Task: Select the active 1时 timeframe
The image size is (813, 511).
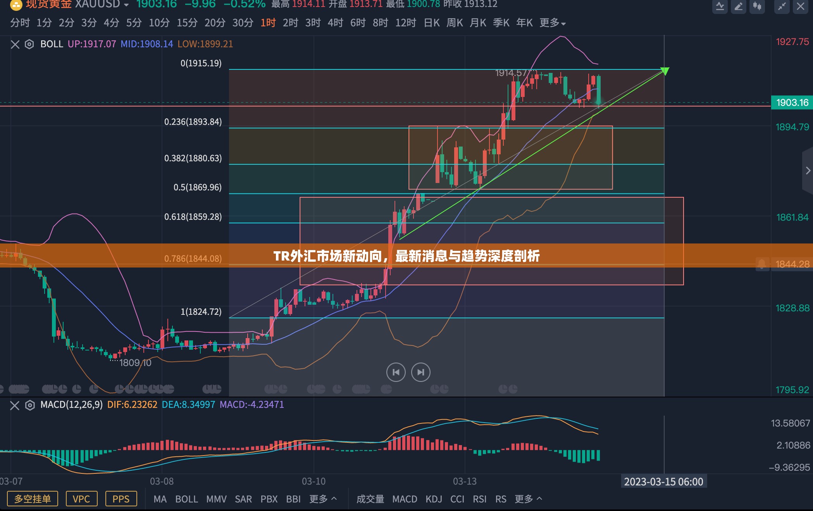Action: [268, 23]
